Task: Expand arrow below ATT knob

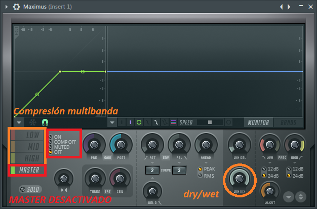Action: (x=152, y=163)
